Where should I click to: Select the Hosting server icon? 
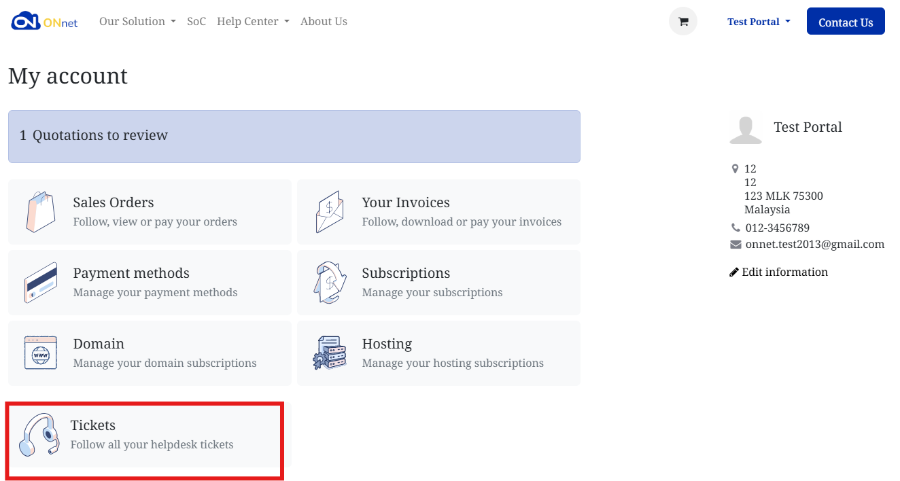tap(330, 353)
